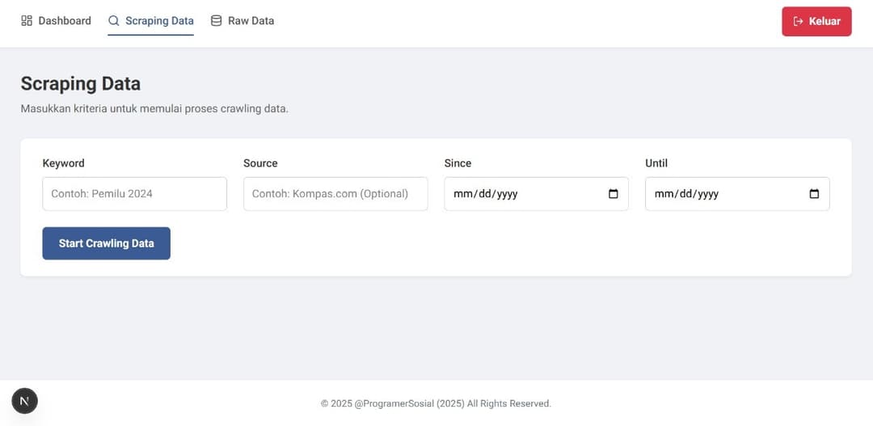Click the database icon beside Raw Data
Viewport: 873px width, 426px height.
tap(216, 21)
